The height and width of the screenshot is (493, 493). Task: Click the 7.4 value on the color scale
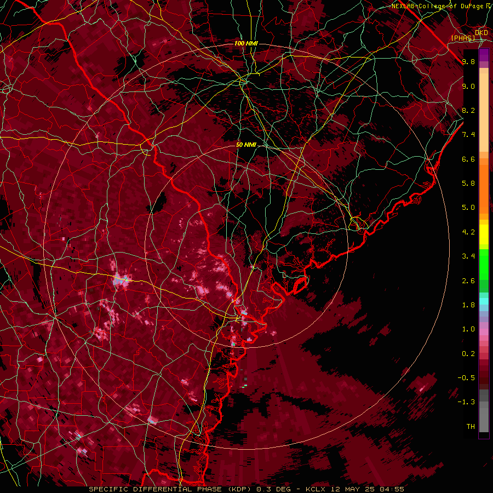point(468,135)
